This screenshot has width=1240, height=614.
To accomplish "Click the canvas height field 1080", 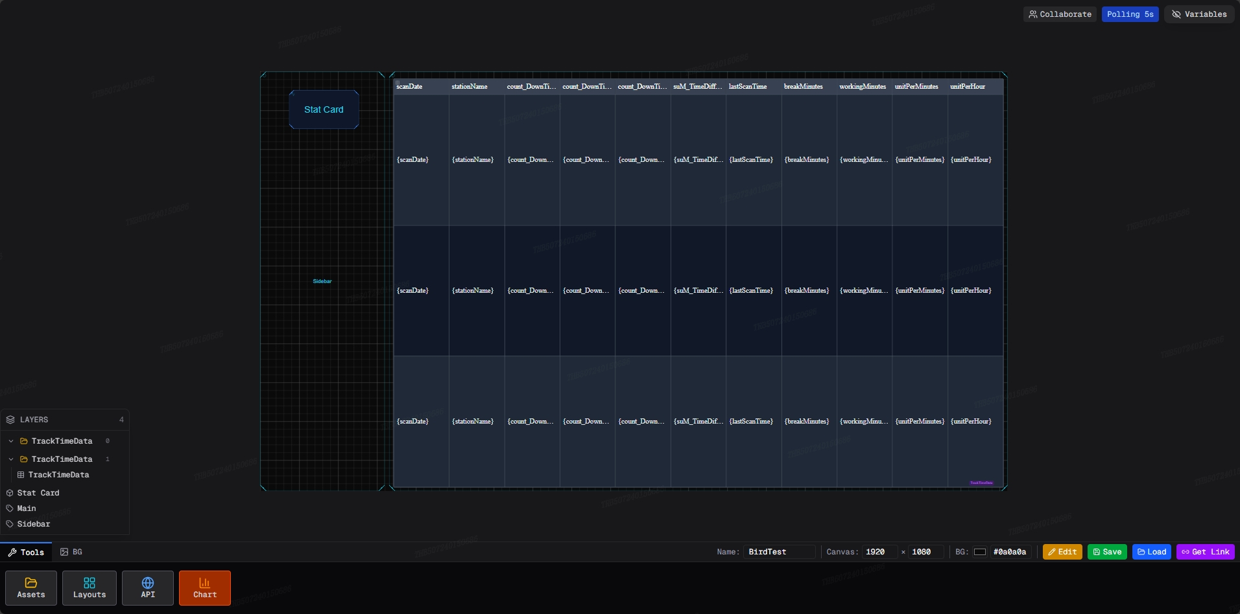I will 925,552.
